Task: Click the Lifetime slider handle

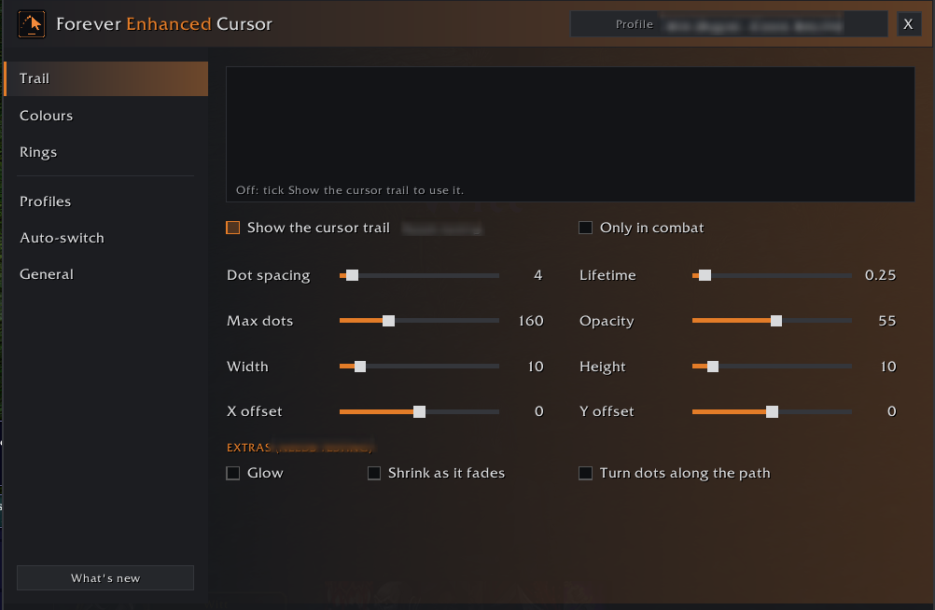Action: click(x=705, y=275)
